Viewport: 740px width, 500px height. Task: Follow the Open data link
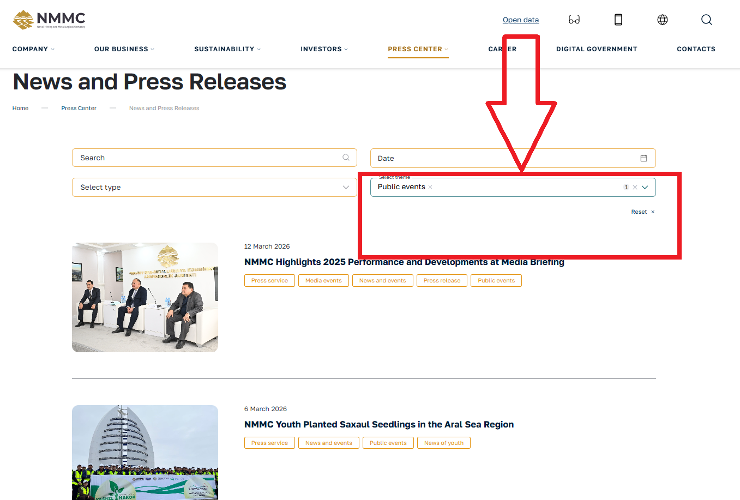[x=521, y=20]
